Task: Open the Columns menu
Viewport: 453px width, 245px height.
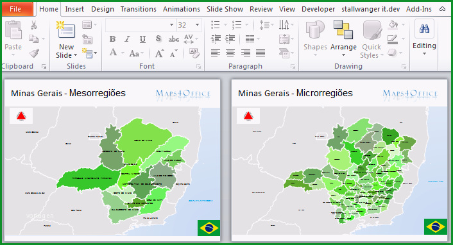Action: pyautogui.click(x=250, y=38)
